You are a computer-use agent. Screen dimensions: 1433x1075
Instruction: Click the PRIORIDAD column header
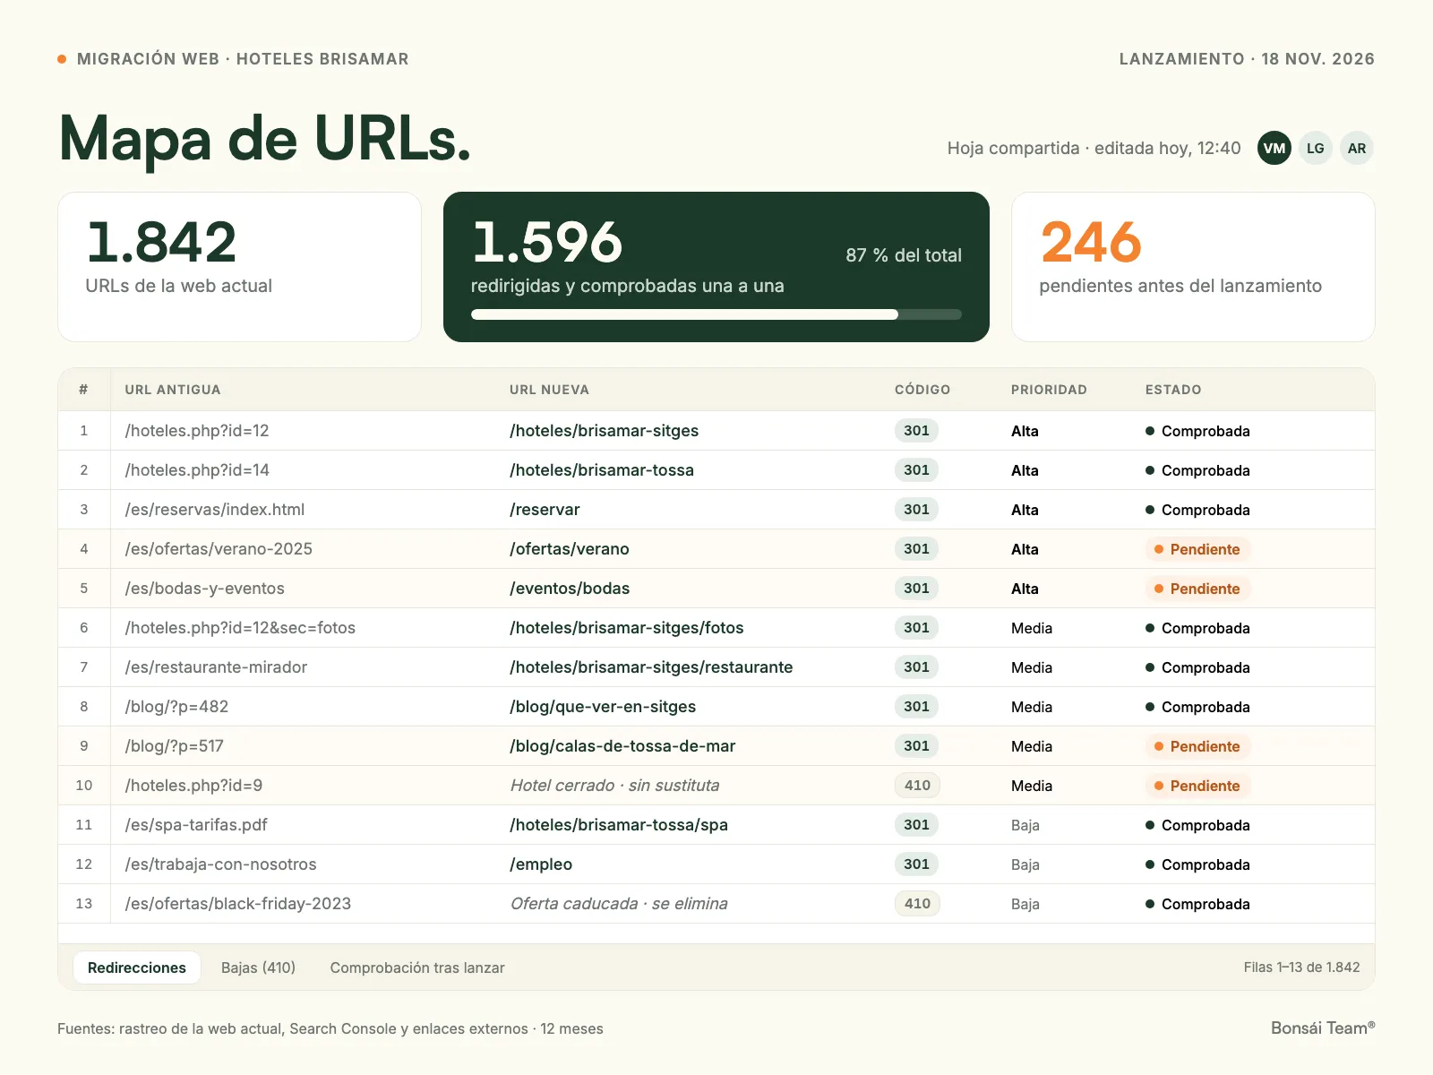pos(1049,390)
